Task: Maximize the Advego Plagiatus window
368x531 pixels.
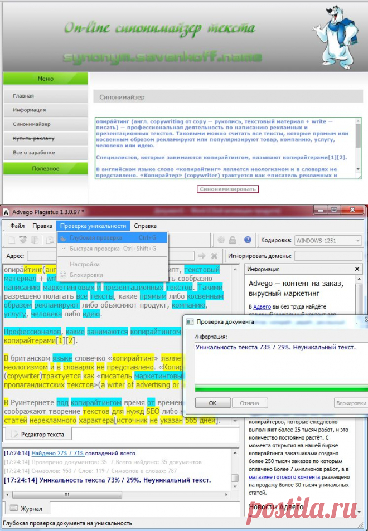Action: (x=334, y=210)
